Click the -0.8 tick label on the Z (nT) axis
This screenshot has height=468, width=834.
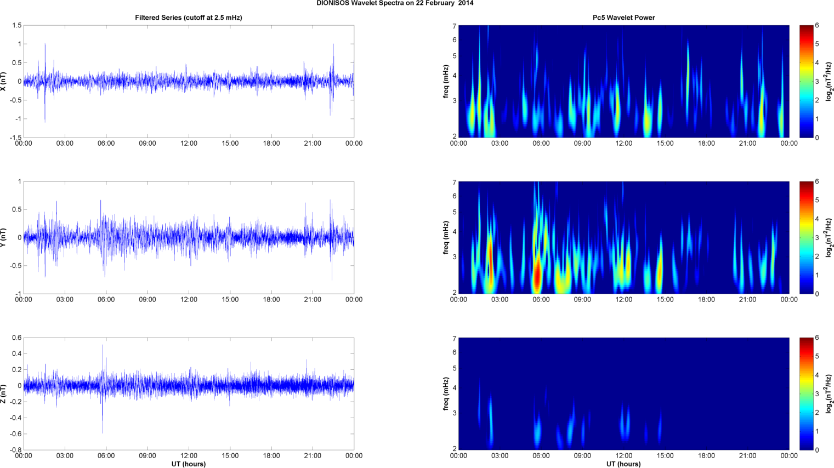pos(15,450)
